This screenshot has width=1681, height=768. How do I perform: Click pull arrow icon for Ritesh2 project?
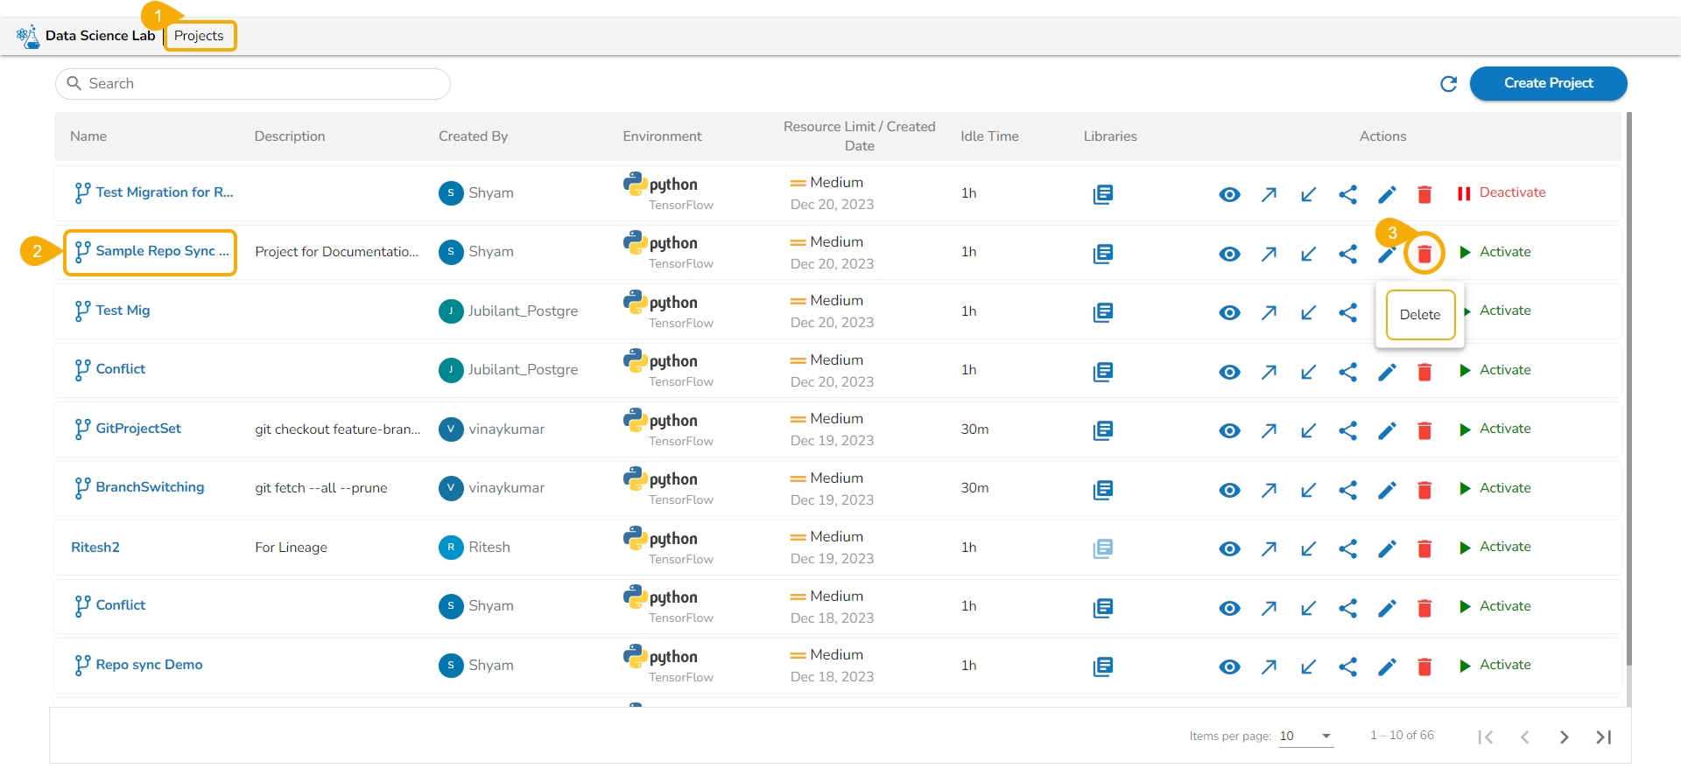1308,548
